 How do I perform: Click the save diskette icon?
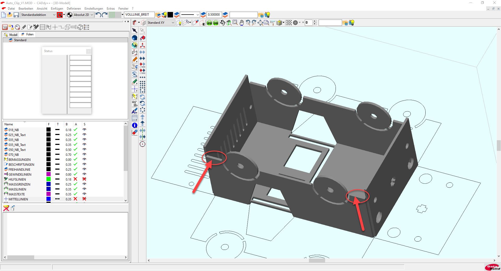pyautogui.click(x=16, y=15)
